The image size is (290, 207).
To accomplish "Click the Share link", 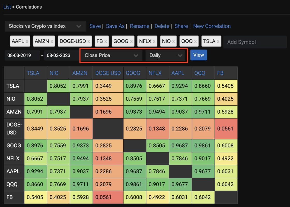I will (x=181, y=26).
